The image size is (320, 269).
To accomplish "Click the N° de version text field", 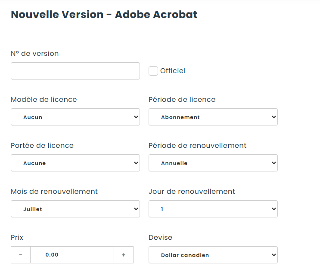I will 75,71.
